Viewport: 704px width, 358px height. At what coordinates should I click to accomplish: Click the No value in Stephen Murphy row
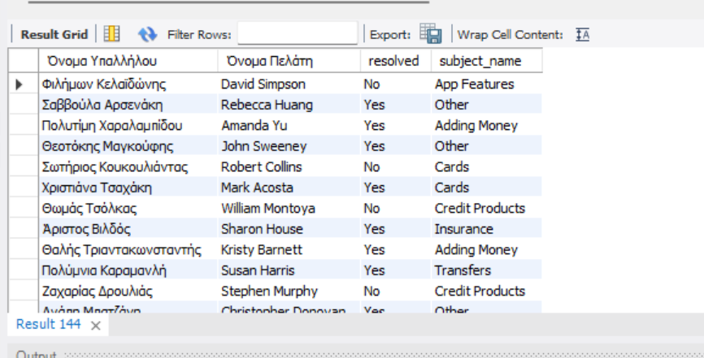pyautogui.click(x=396, y=291)
